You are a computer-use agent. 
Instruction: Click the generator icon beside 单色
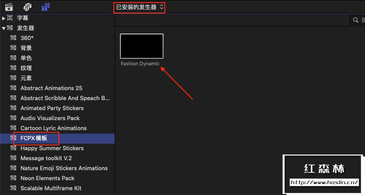(x=14, y=57)
